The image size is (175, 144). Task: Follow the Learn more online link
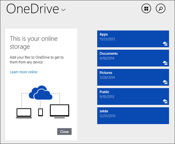[x=24, y=72]
